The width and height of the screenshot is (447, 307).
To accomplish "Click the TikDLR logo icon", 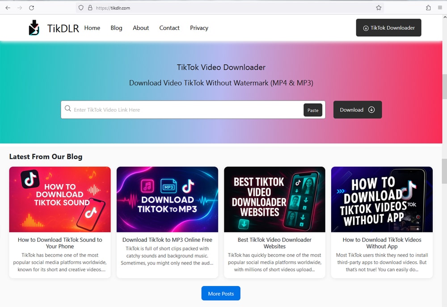I will (34, 27).
